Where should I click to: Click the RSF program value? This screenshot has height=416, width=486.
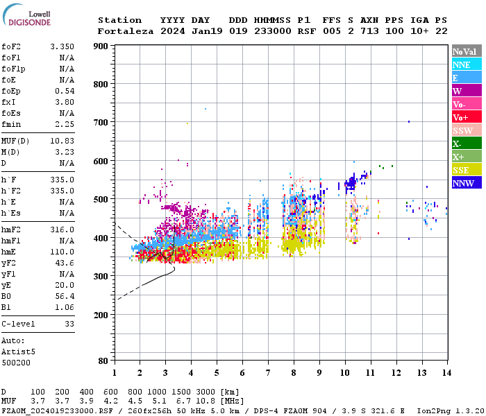(x=307, y=31)
